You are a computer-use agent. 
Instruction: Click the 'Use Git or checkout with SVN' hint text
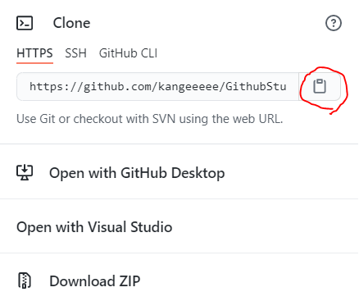(150, 119)
